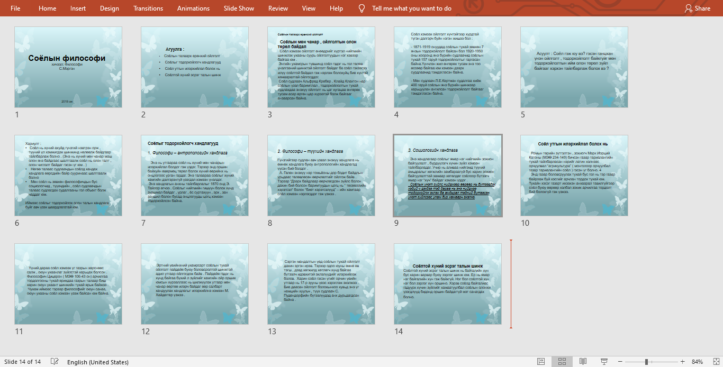Select the Соёлын философи title slide thumbnail
This screenshot has width=723, height=367.
(x=68, y=67)
